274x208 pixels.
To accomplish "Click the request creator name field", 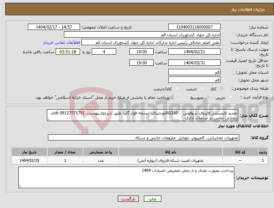I will pyautogui.click(x=151, y=42).
